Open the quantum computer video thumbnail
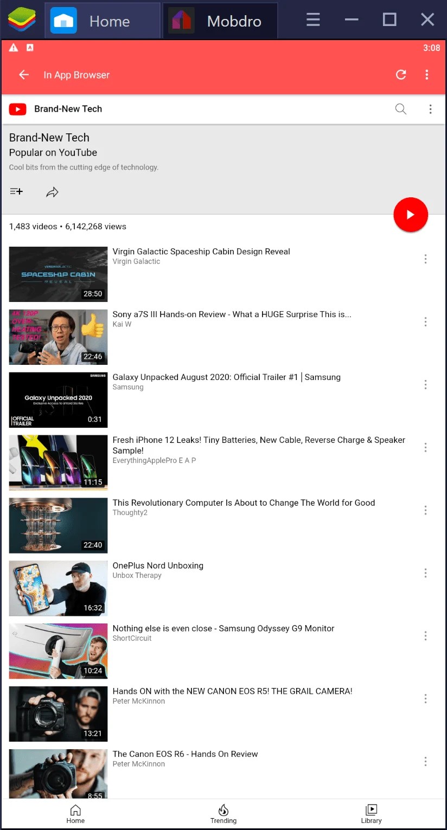This screenshot has height=830, width=447. [59, 525]
